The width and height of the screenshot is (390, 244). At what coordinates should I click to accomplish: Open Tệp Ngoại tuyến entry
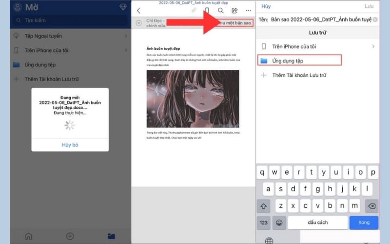[x=70, y=36]
